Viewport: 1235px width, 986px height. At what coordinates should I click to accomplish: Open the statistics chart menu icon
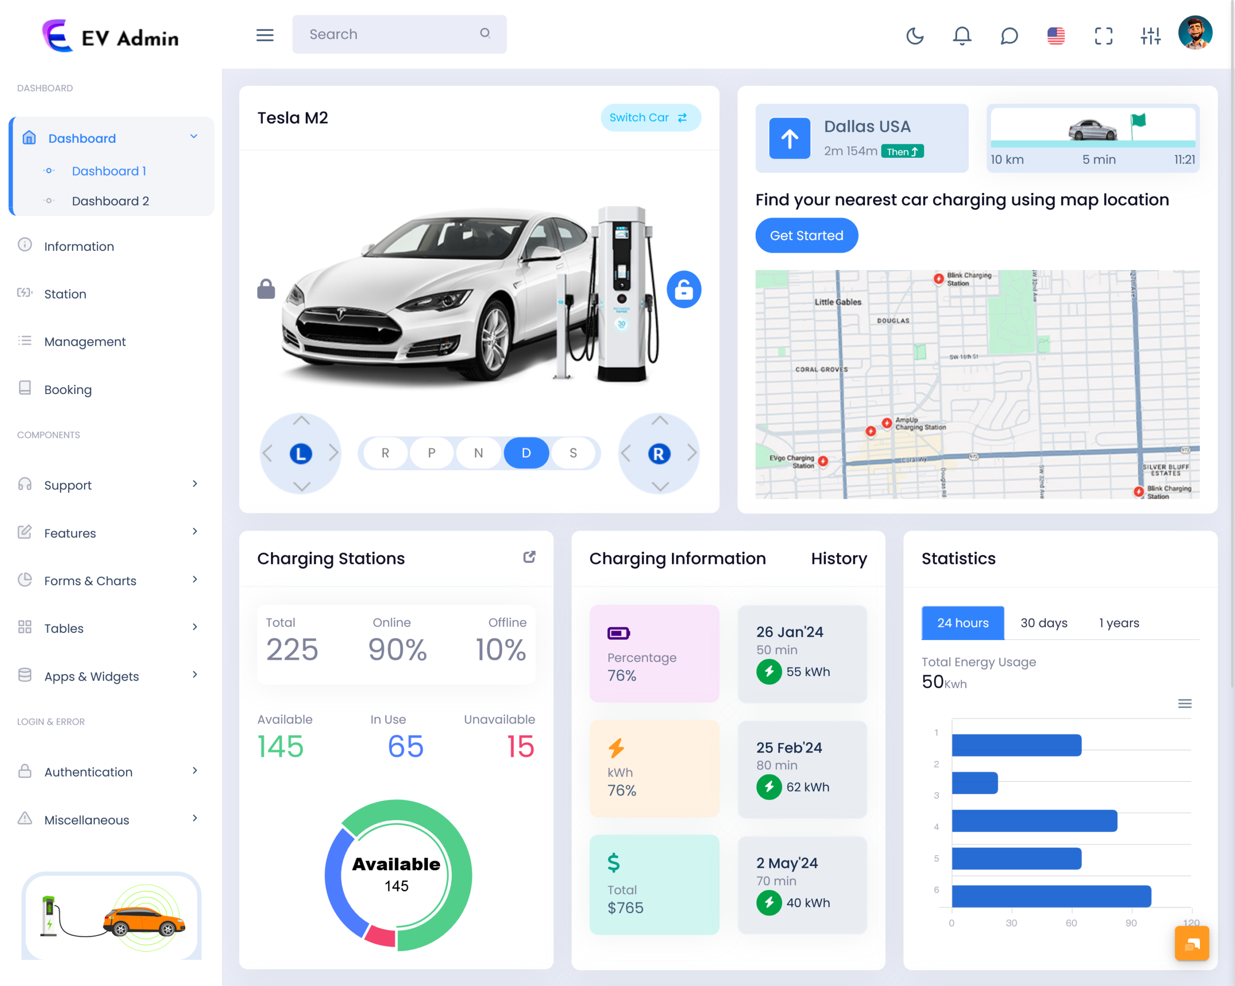coord(1185,703)
